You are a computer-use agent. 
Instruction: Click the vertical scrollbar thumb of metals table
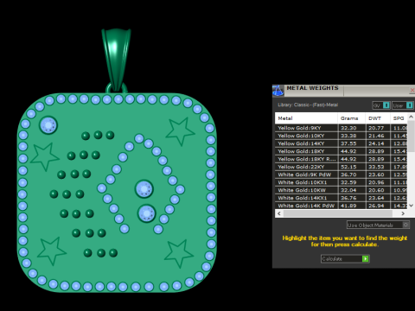[x=412, y=136]
